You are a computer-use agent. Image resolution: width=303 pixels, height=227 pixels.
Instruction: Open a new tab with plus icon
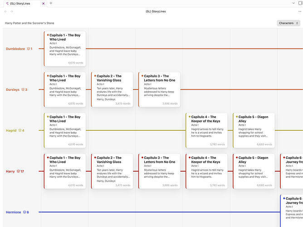click(51, 3)
